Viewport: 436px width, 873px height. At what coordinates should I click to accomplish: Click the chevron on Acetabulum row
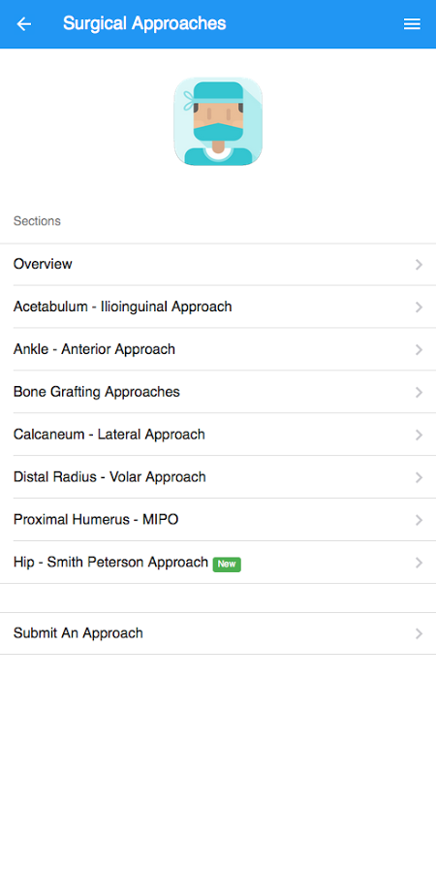419,307
